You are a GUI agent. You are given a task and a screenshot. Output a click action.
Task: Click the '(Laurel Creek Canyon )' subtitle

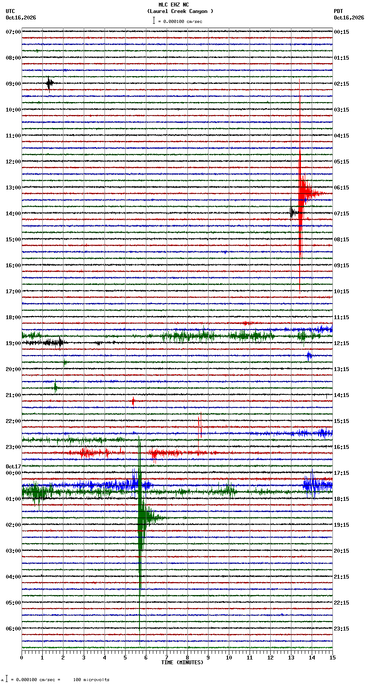click(x=180, y=11)
